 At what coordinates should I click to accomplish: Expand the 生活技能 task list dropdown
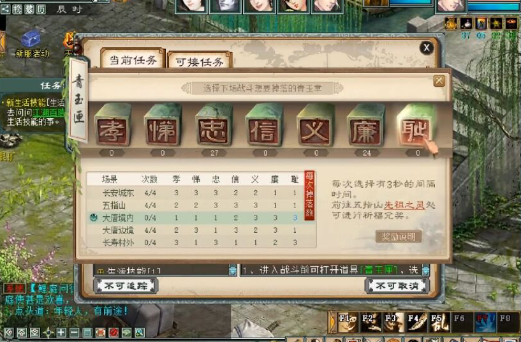(x=233, y=271)
